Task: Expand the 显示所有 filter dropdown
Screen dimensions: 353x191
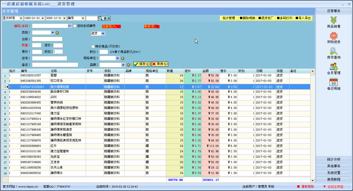Action: tap(21, 18)
